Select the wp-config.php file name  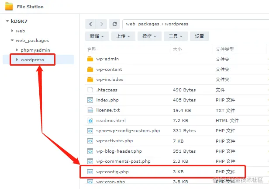[x=112, y=171]
